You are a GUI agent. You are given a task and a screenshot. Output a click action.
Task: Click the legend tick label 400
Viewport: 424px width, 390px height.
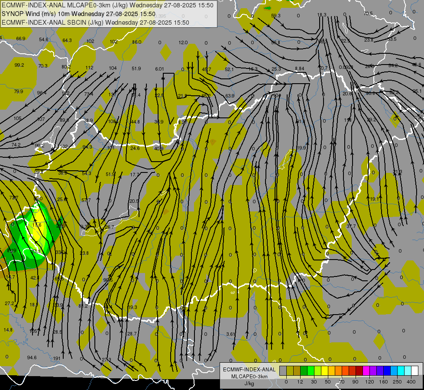[x=411, y=382]
